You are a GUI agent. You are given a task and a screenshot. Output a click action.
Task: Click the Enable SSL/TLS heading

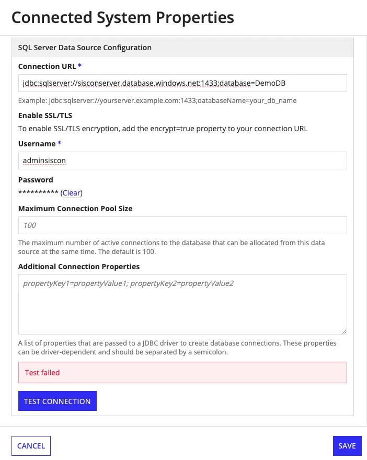[45, 116]
